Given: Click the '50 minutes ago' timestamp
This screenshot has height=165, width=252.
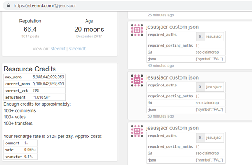Looking at the screenshot, I should click(x=161, y=116).
